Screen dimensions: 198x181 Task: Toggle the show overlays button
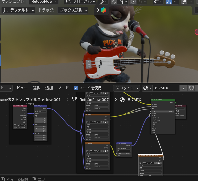184,2
